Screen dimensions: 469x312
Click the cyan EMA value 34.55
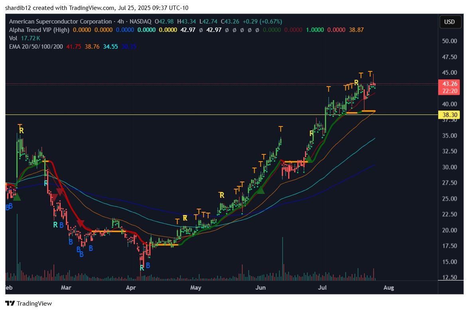click(111, 47)
